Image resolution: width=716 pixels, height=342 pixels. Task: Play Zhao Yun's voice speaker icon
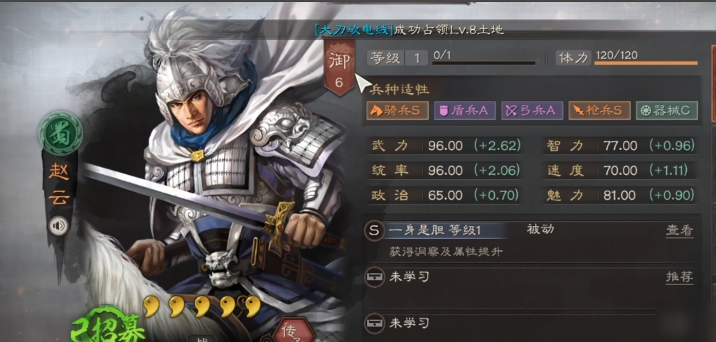[58, 225]
